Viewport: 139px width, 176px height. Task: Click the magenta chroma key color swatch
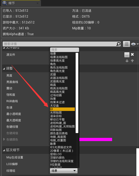[96, 139]
